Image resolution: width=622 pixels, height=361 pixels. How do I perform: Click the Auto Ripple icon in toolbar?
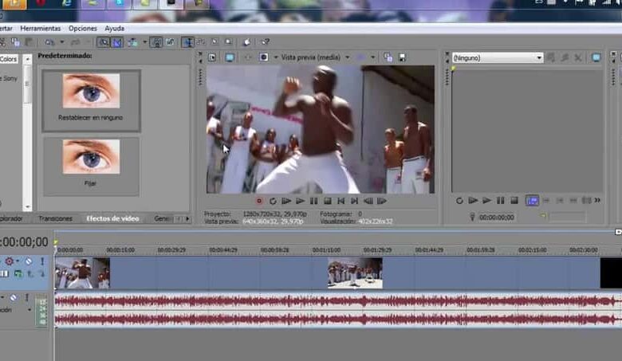coord(132,42)
